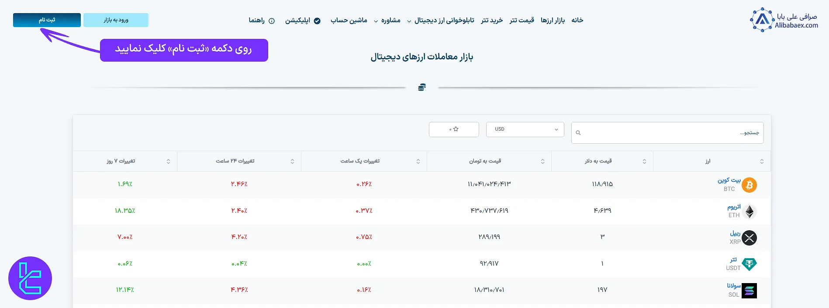Click the XRP coin icon
The image size is (829, 308).
pos(749,238)
